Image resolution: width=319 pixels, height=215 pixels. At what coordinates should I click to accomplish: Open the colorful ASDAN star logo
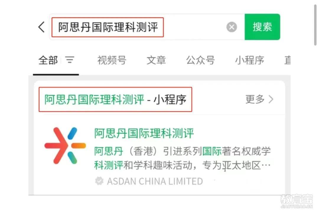point(65,145)
